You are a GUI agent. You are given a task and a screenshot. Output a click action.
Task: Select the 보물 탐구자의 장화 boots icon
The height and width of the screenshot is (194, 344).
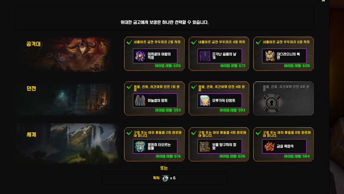click(x=205, y=146)
